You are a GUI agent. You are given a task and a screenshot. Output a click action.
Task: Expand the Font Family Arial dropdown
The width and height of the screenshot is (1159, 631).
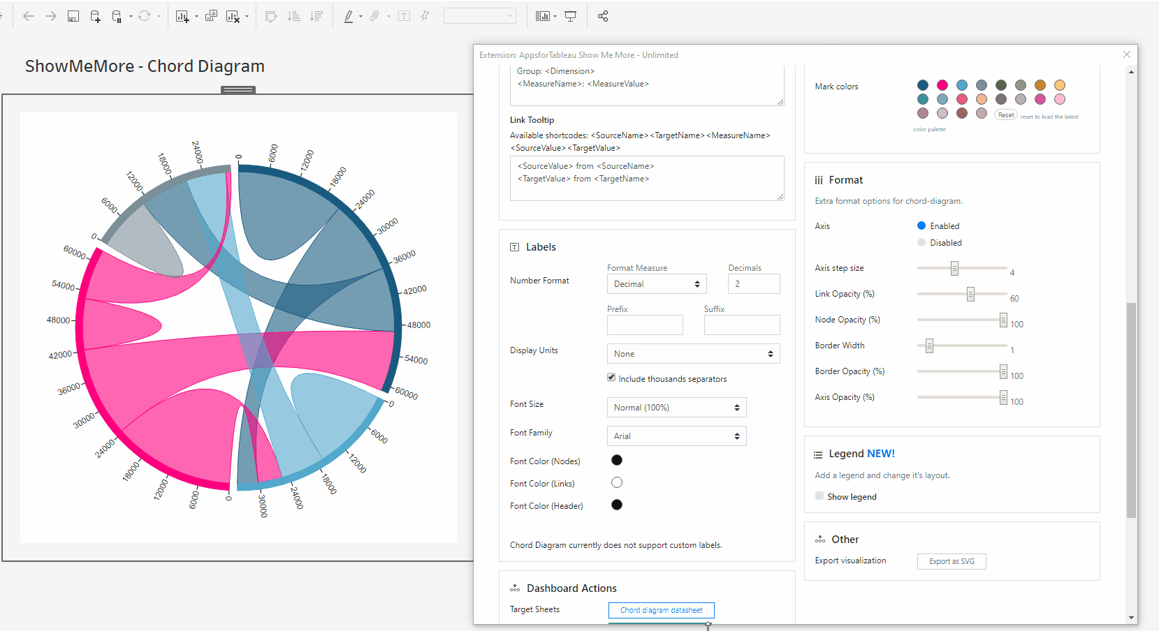(x=676, y=436)
